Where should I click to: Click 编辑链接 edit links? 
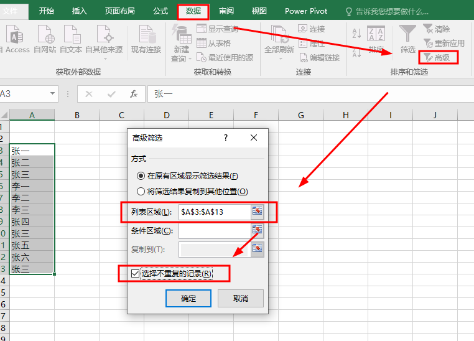(319, 57)
